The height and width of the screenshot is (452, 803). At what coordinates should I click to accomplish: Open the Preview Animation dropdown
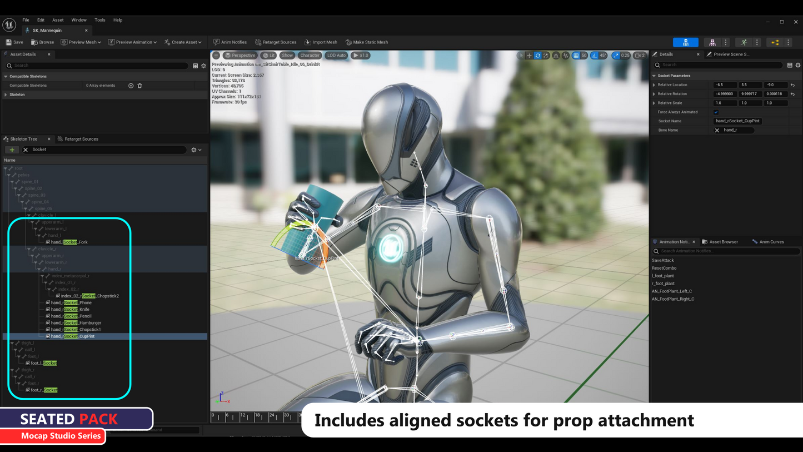(132, 42)
